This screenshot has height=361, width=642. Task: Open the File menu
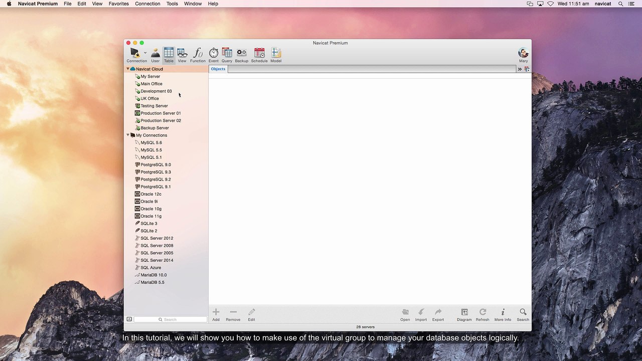tap(68, 4)
